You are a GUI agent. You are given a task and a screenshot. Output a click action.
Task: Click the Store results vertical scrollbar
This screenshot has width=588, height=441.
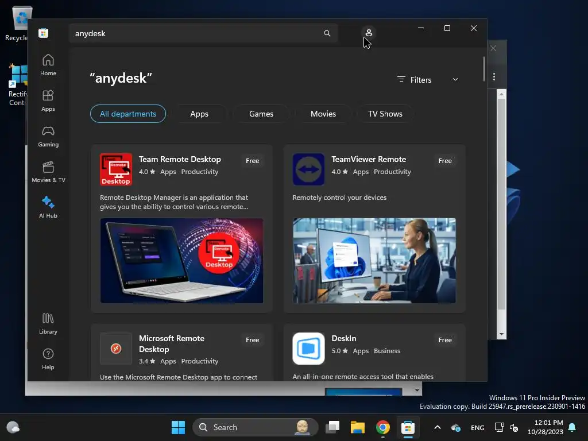coord(483,69)
